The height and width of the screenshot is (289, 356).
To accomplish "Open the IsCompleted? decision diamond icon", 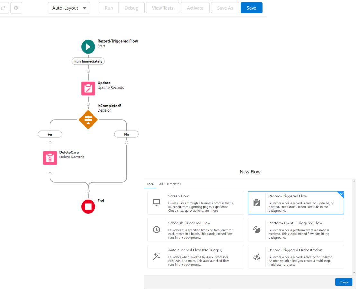I will (x=88, y=120).
